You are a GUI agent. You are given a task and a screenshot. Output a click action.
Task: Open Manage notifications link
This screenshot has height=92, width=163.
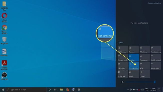coord(154,3)
